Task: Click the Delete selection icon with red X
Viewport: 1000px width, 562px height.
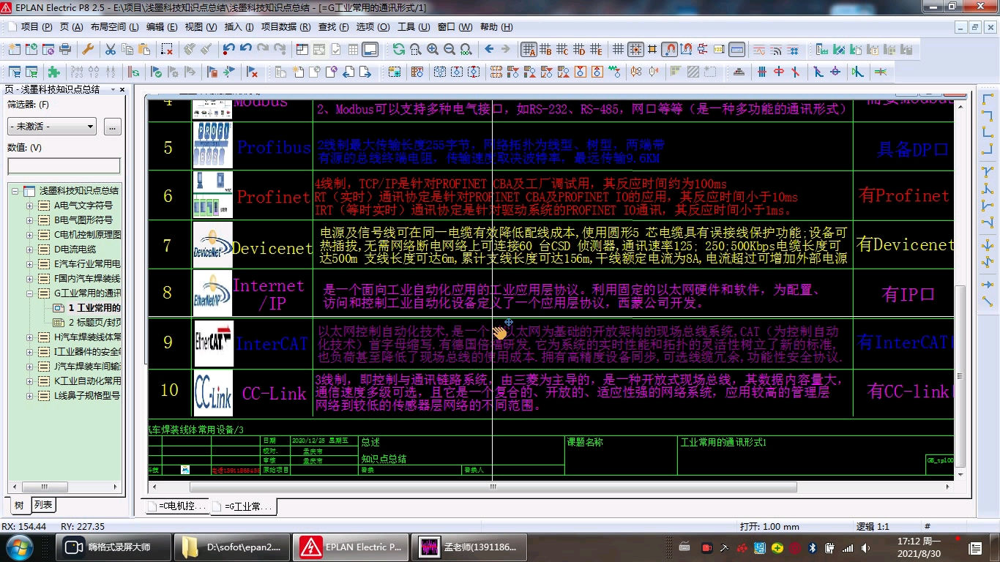Action: pyautogui.click(x=167, y=50)
